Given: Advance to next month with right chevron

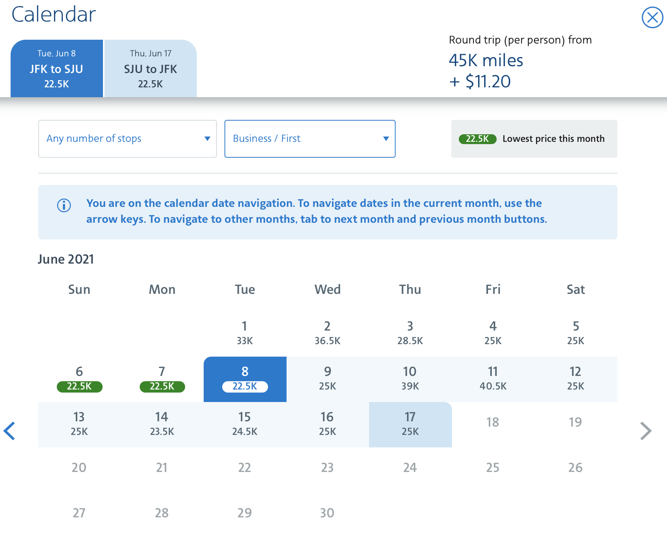Looking at the screenshot, I should (645, 430).
